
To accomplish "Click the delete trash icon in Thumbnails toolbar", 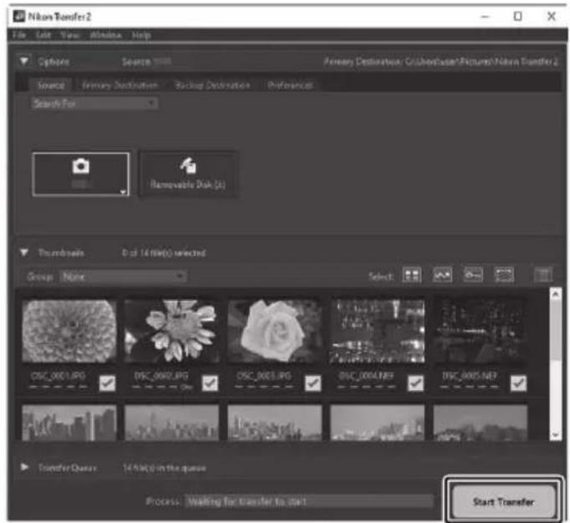I will click(542, 275).
